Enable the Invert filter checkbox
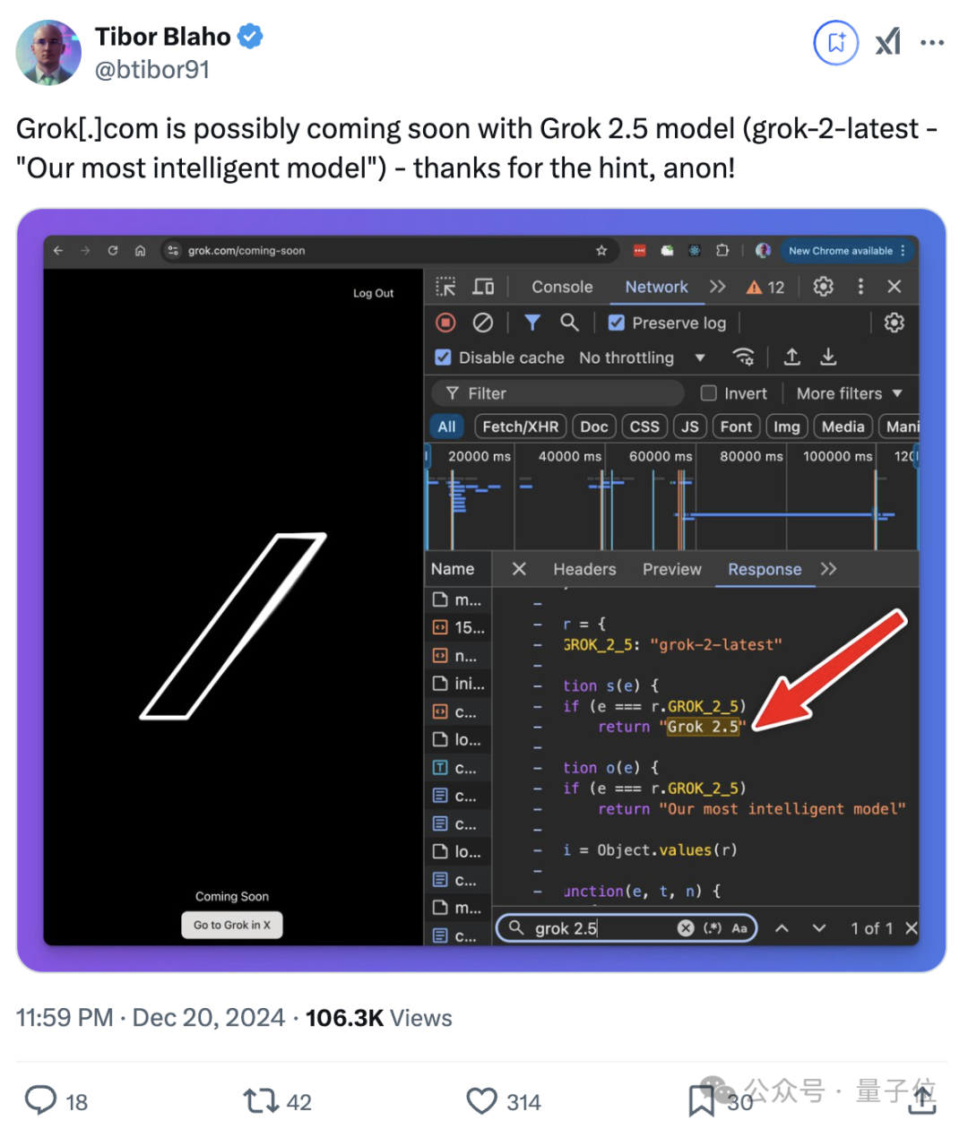Screen dimensions: 968x1129 708,392
